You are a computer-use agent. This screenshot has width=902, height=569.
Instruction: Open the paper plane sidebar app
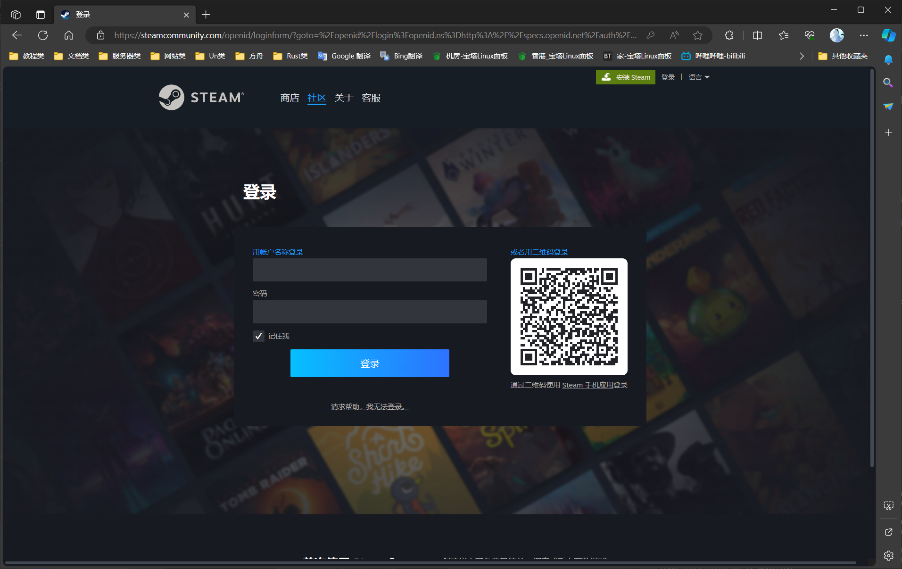[888, 107]
